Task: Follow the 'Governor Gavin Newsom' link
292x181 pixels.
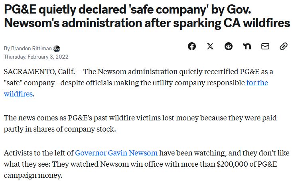Action: click(x=116, y=153)
